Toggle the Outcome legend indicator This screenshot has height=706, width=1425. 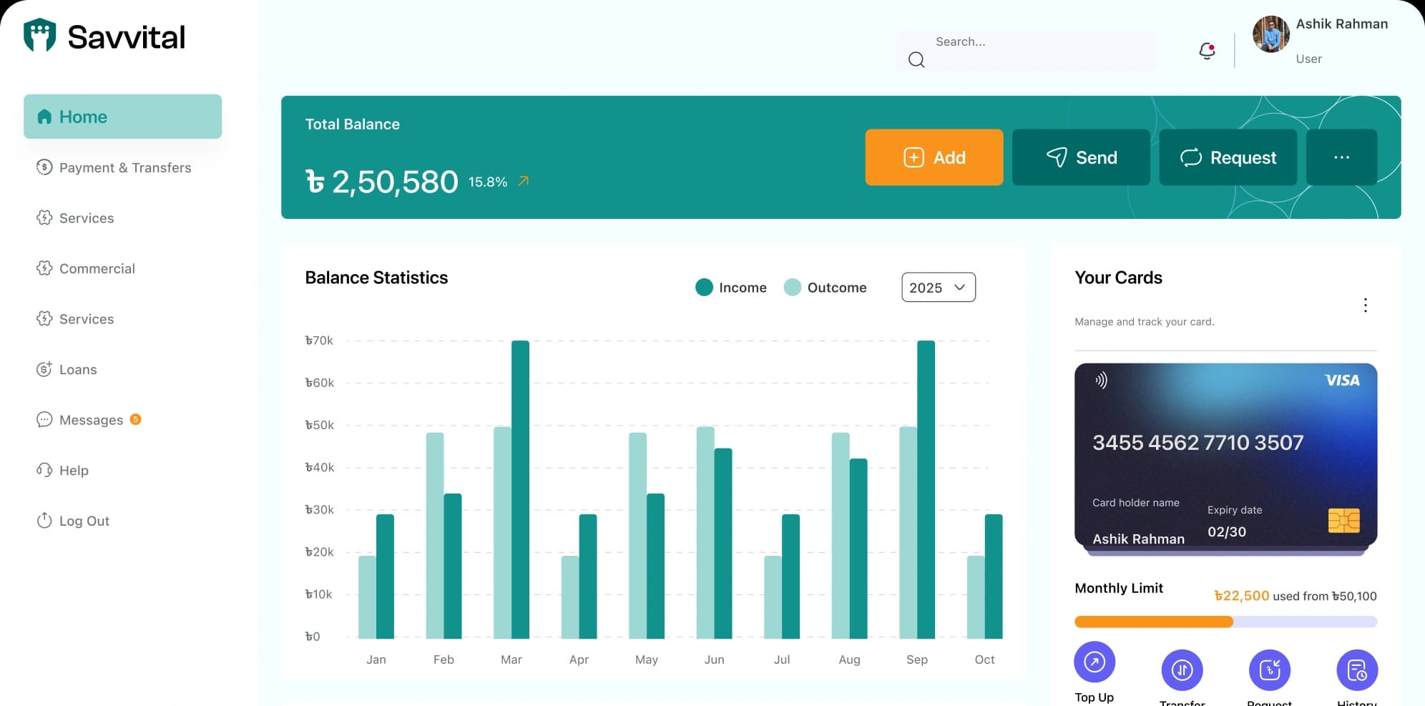click(793, 288)
